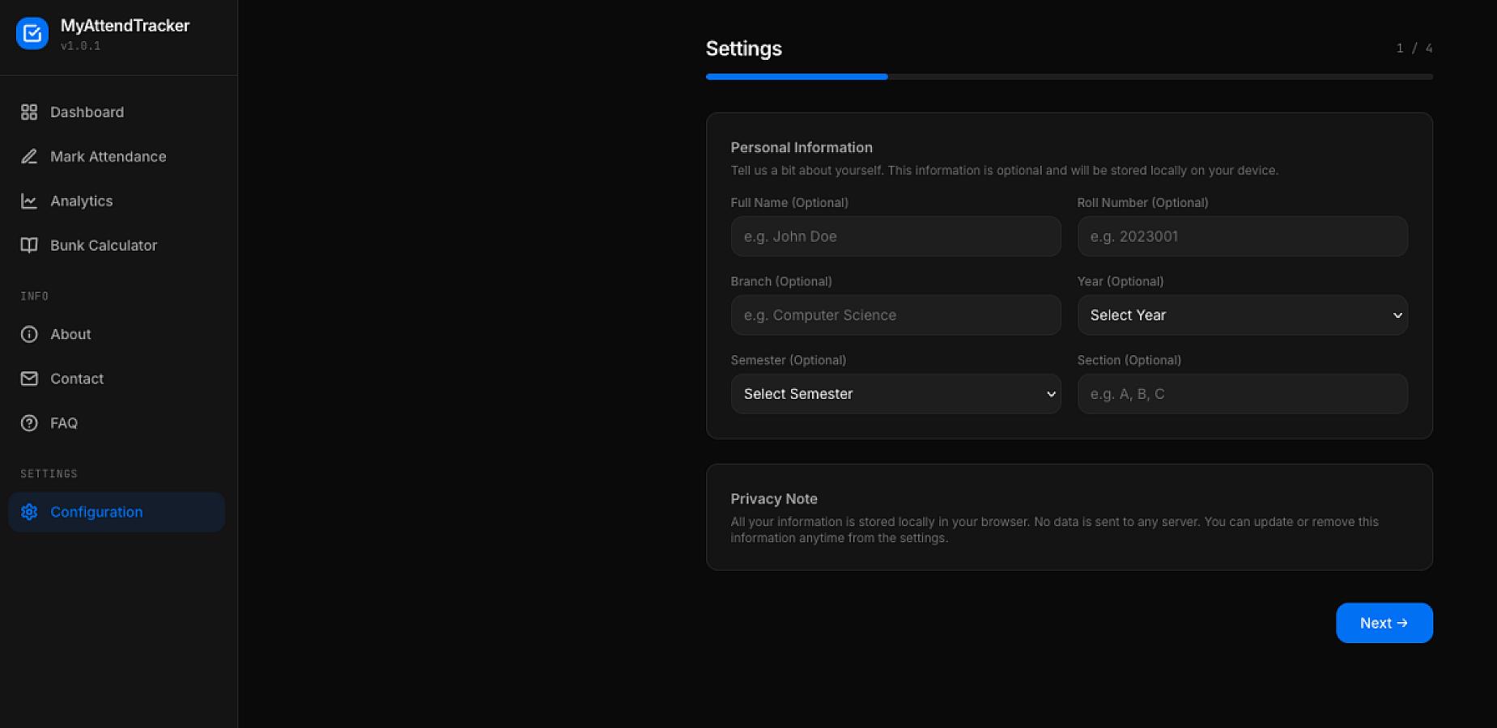This screenshot has height=728, width=1497.
Task: Focus the Section input field
Action: pyautogui.click(x=1242, y=394)
